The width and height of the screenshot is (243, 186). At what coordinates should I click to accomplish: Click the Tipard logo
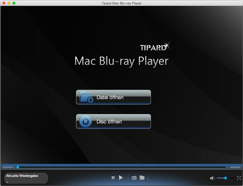[x=155, y=47]
